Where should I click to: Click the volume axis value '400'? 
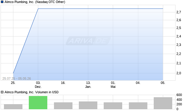pos(179,100)
